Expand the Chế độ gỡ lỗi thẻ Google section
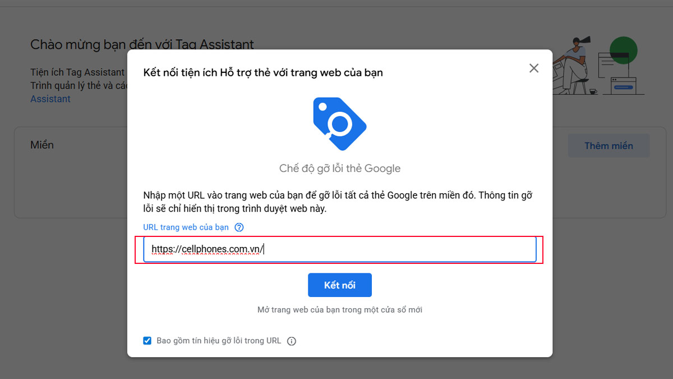Screen dimensions: 673x379 [339, 168]
